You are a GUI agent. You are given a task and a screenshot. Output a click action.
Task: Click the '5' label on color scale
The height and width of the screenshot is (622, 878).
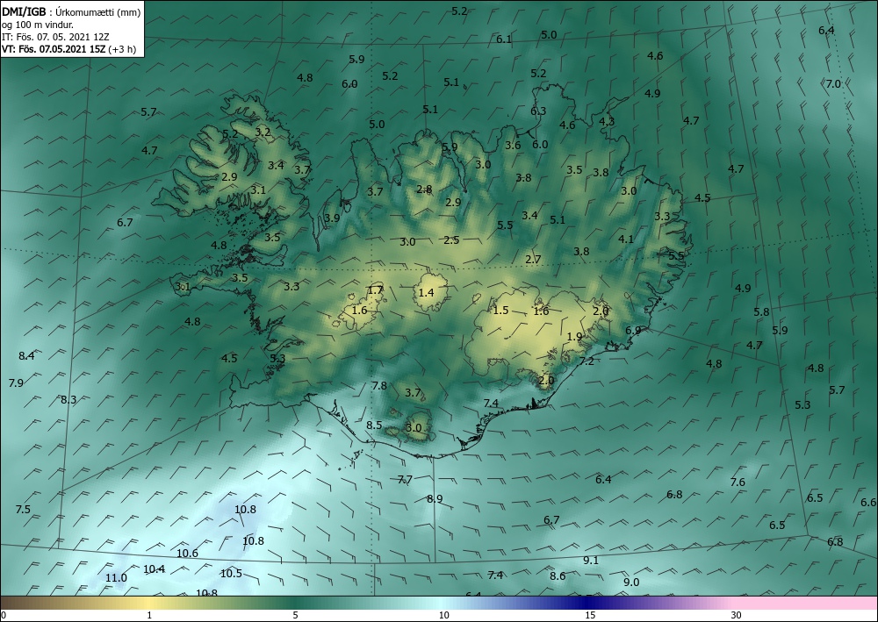click(295, 615)
